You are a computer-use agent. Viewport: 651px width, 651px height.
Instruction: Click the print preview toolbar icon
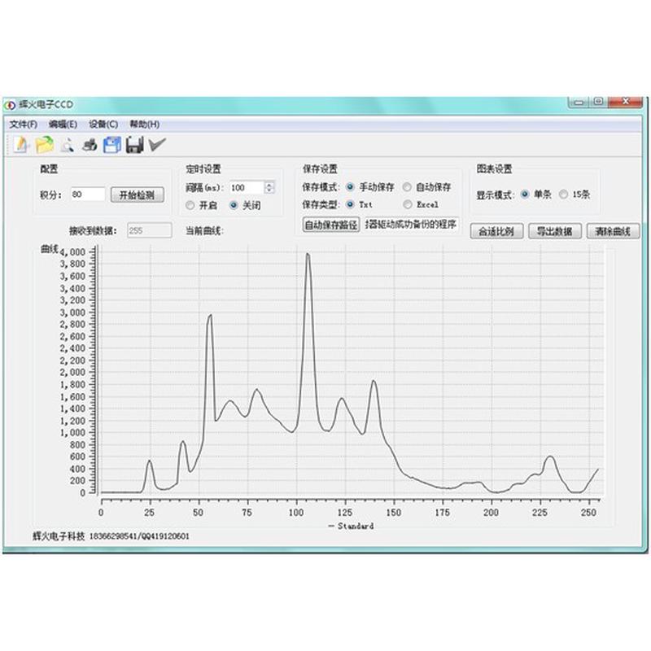click(68, 145)
